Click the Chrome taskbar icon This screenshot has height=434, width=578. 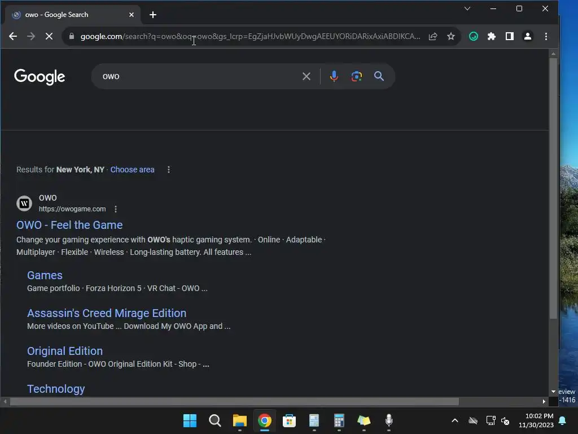[264, 420]
